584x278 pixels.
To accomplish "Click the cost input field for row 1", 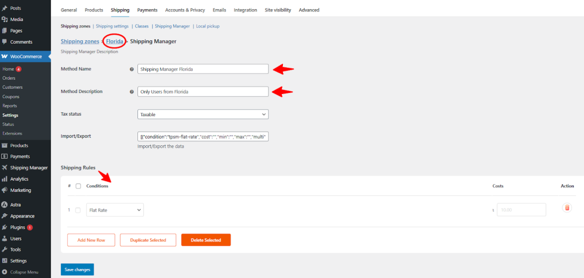I will 521,210.
